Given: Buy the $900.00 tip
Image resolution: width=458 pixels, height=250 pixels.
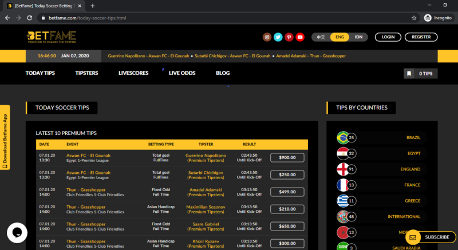Looking at the screenshot, I should pos(287,157).
